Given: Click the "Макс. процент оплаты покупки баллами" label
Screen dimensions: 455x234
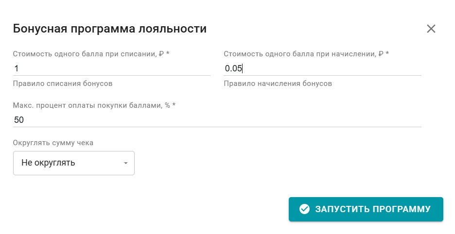Looking at the screenshot, I should [94, 105].
